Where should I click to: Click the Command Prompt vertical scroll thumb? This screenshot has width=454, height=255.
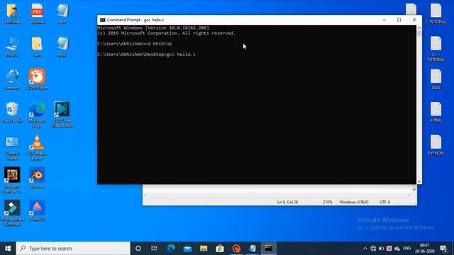[419, 33]
